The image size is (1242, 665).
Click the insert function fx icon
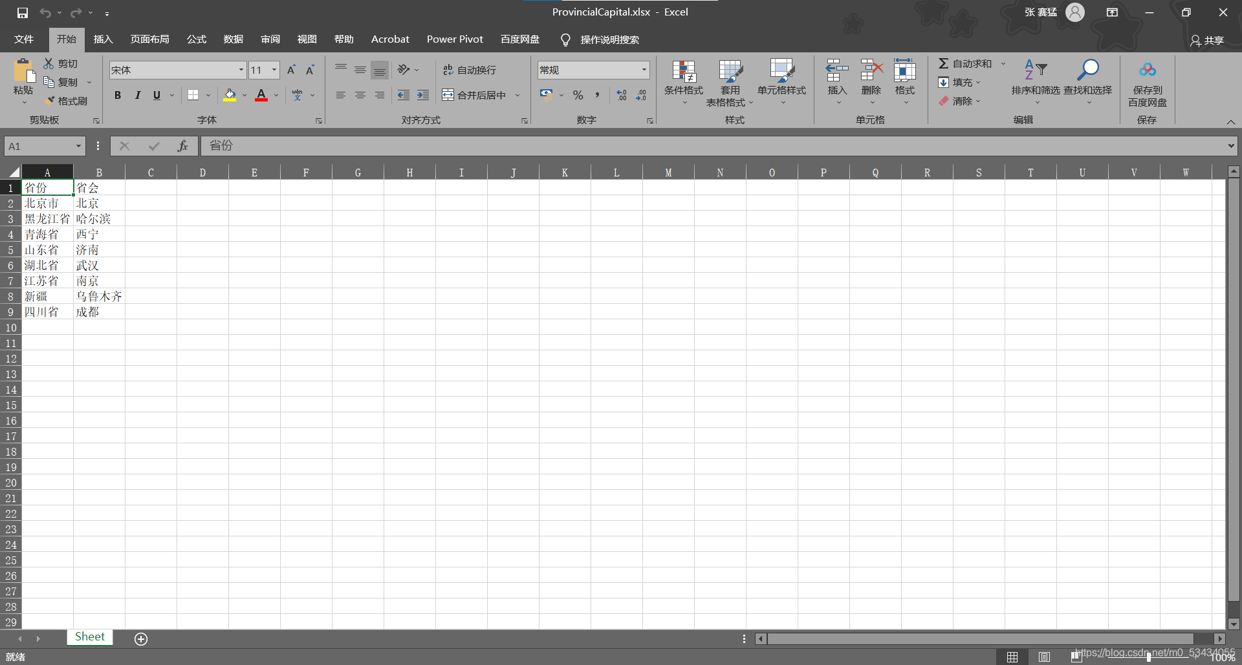click(183, 146)
